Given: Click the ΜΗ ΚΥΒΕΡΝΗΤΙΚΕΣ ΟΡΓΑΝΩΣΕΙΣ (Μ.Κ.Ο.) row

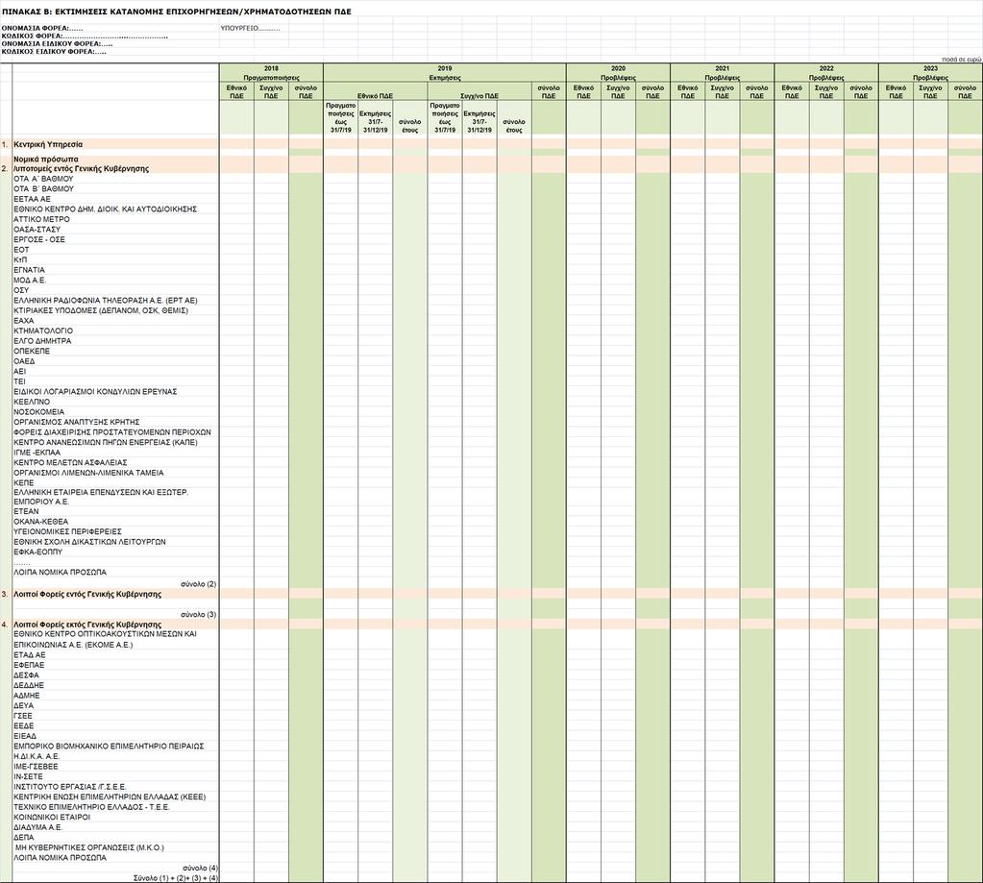Looking at the screenshot, I should pyautogui.click(x=89, y=847).
